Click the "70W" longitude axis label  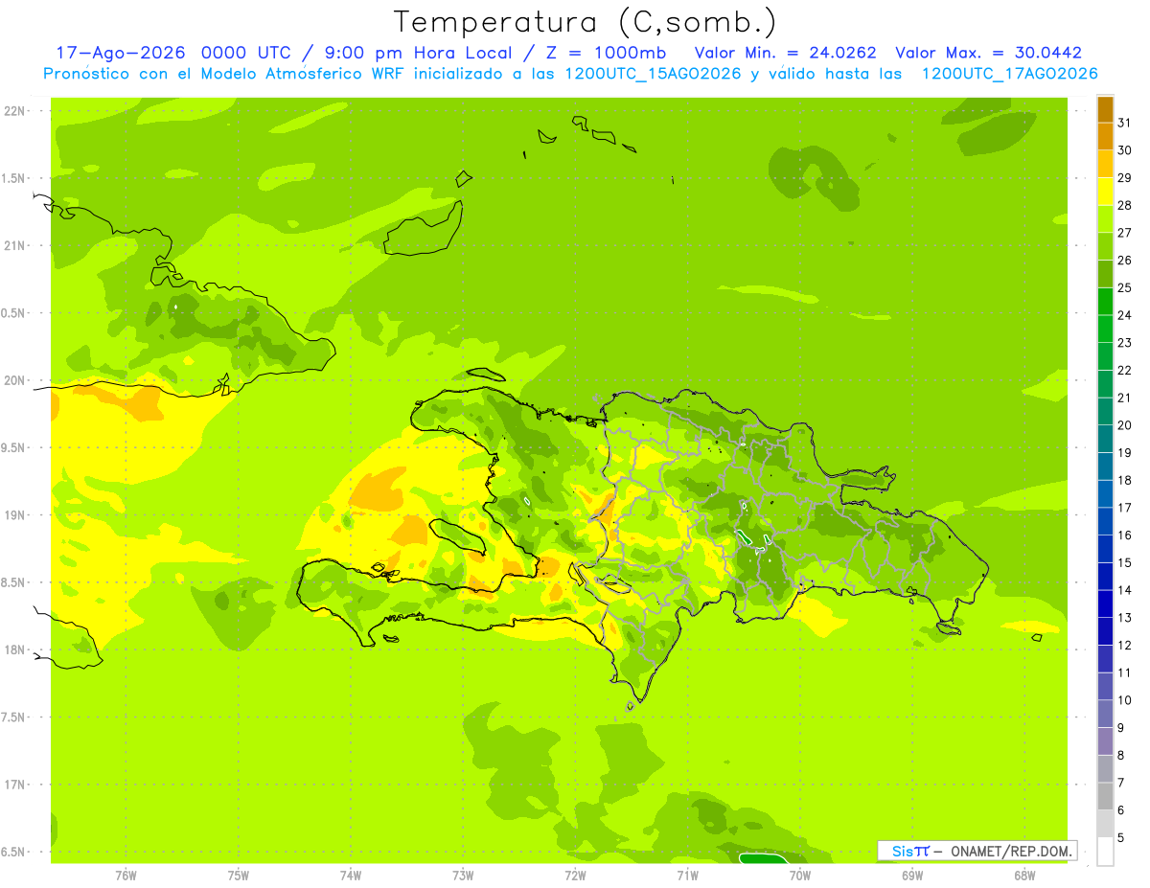800,876
